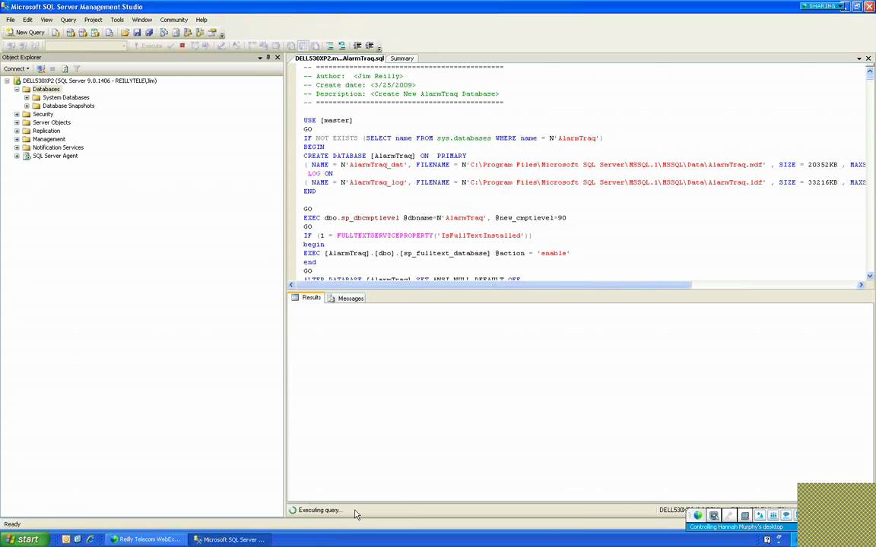Open the Registered Servers window icon
The width and height of the screenshot is (876, 547).
coord(163,33)
